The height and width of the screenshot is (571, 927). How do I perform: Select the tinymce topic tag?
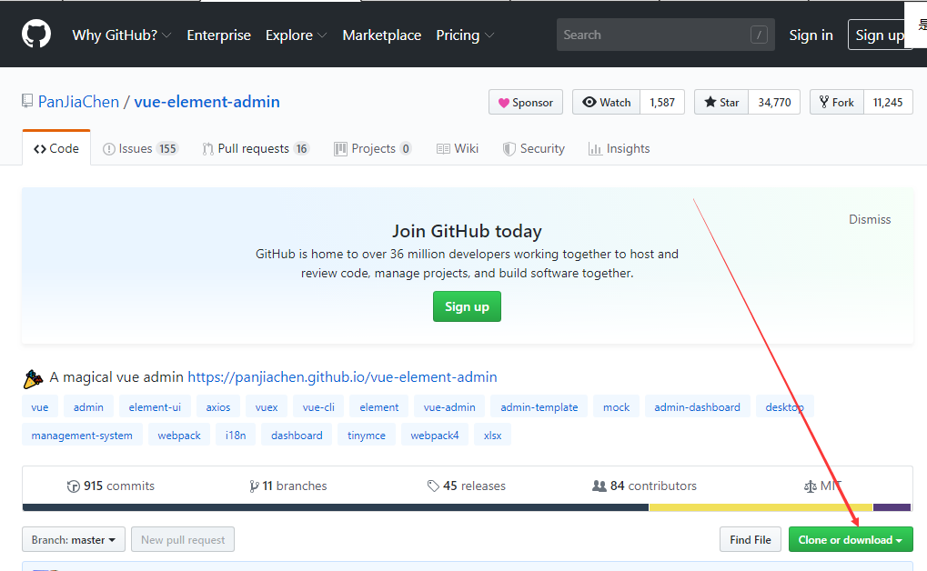367,436
